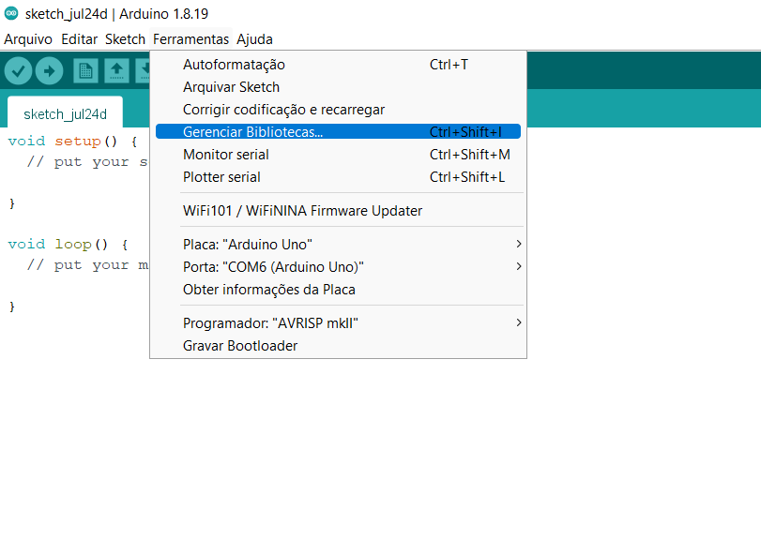The width and height of the screenshot is (761, 554).
Task: Expand Placa: "Arduino Uno" submenu
Action: pos(339,245)
